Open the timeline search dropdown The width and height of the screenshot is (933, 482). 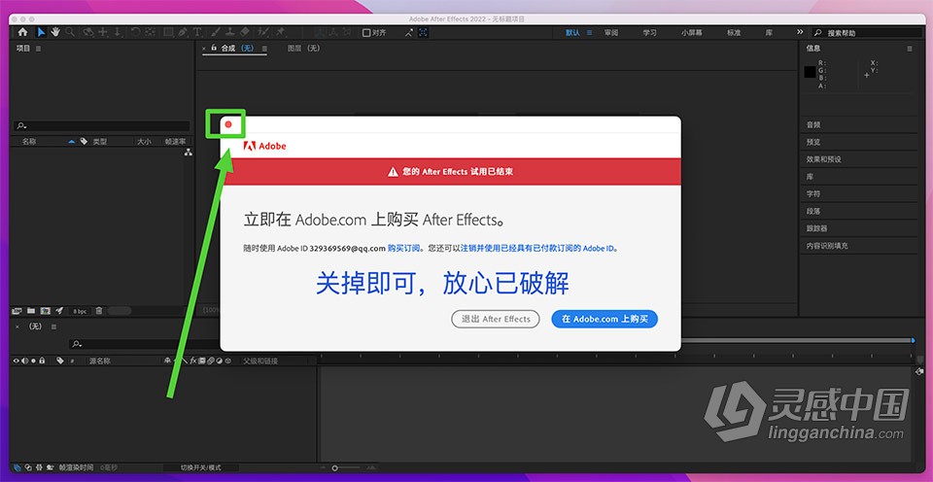tap(76, 344)
